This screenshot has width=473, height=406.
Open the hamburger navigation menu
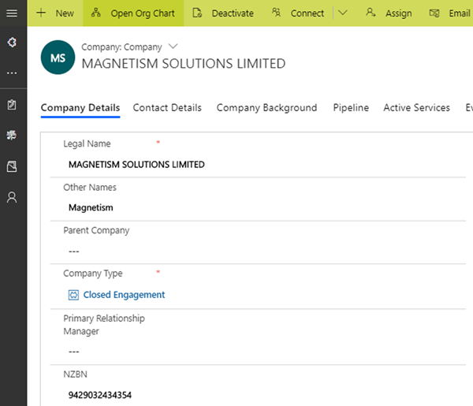pyautogui.click(x=12, y=13)
